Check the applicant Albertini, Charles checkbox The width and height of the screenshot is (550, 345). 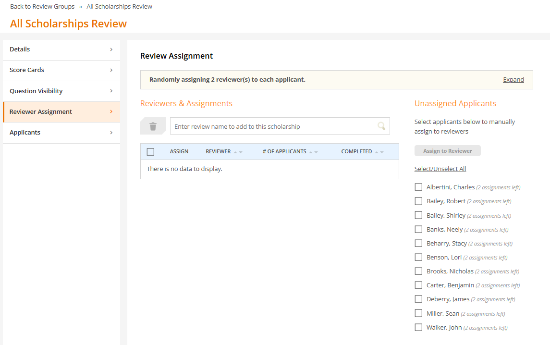pos(418,187)
